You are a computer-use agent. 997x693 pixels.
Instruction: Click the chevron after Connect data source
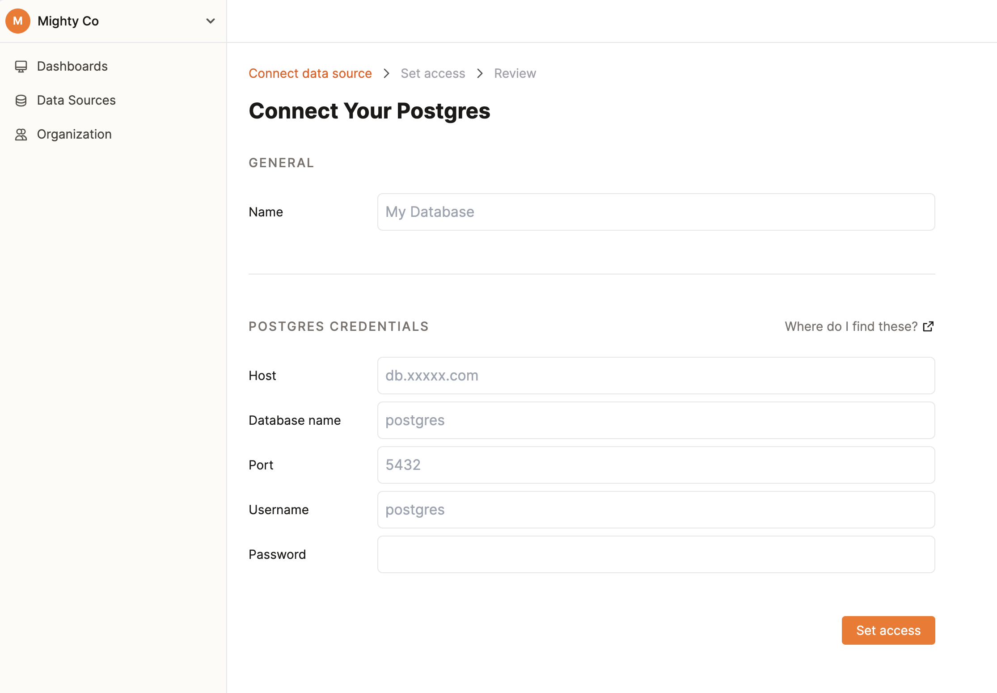click(x=387, y=73)
